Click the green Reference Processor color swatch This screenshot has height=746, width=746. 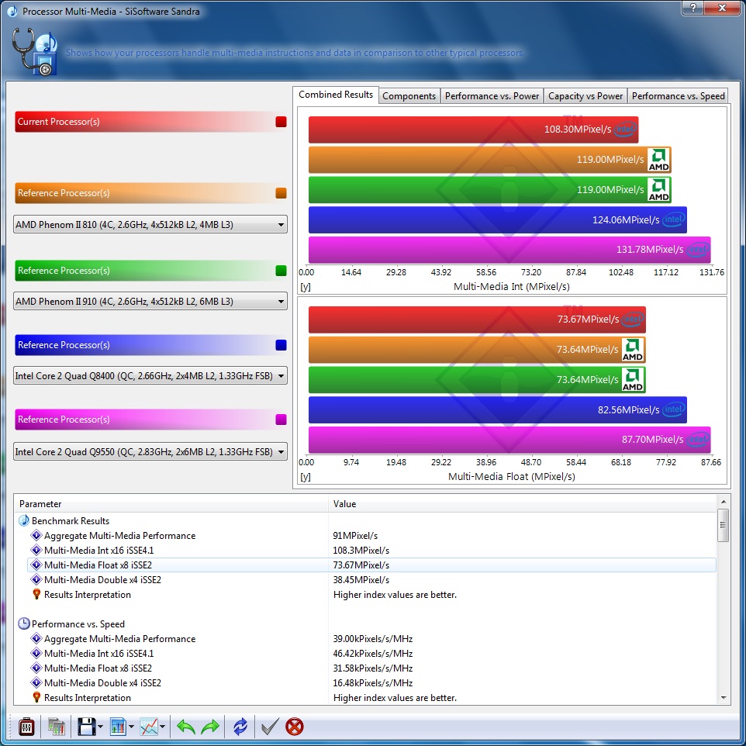point(281,270)
